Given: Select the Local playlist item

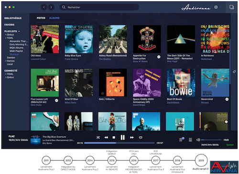Looking at the screenshot, I should tap(10, 64).
